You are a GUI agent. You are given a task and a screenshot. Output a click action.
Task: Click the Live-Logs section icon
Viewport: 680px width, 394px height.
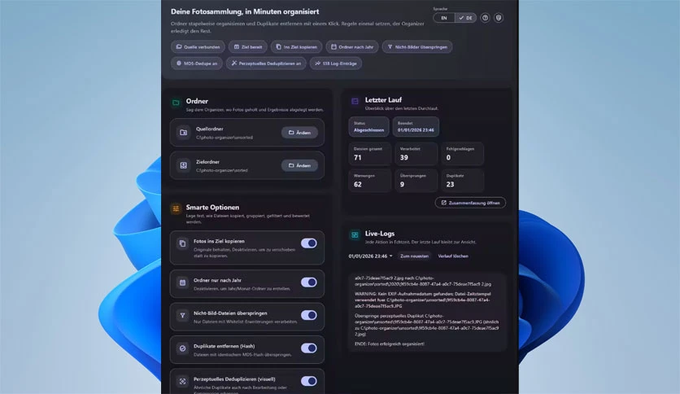tap(355, 235)
